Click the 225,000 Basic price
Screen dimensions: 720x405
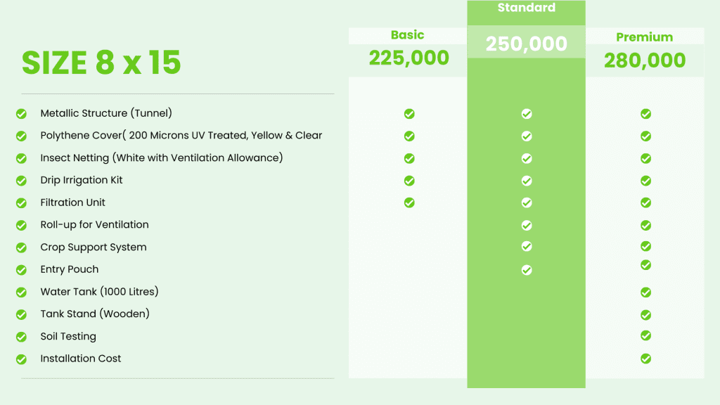409,58
